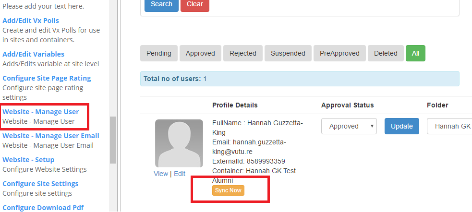This screenshot has height=212, width=472.
Task: Click the sidebar vertical scrollbar thumb
Action: pyautogui.click(x=113, y=140)
